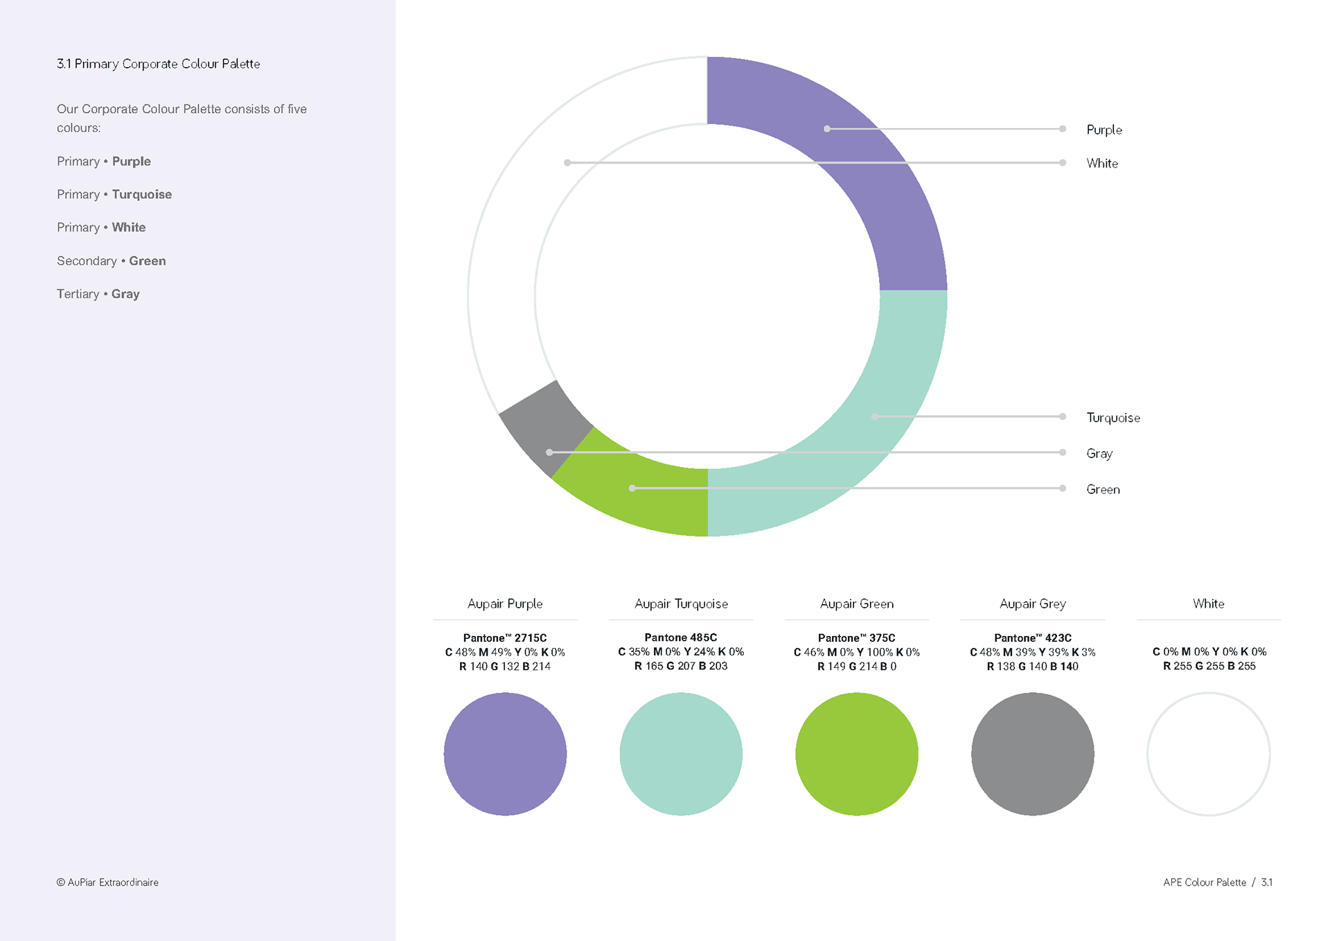The height and width of the screenshot is (941, 1330).
Task: Click the 'R 138 G 140 B 140' value
Action: pos(1033,667)
